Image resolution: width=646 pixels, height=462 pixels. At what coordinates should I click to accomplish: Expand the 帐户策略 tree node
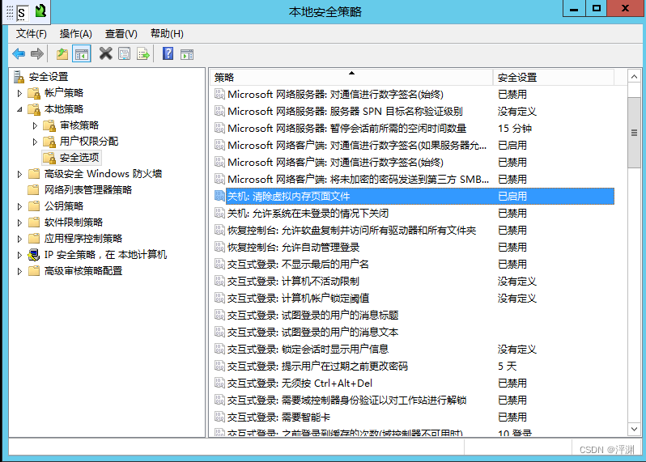(19, 94)
